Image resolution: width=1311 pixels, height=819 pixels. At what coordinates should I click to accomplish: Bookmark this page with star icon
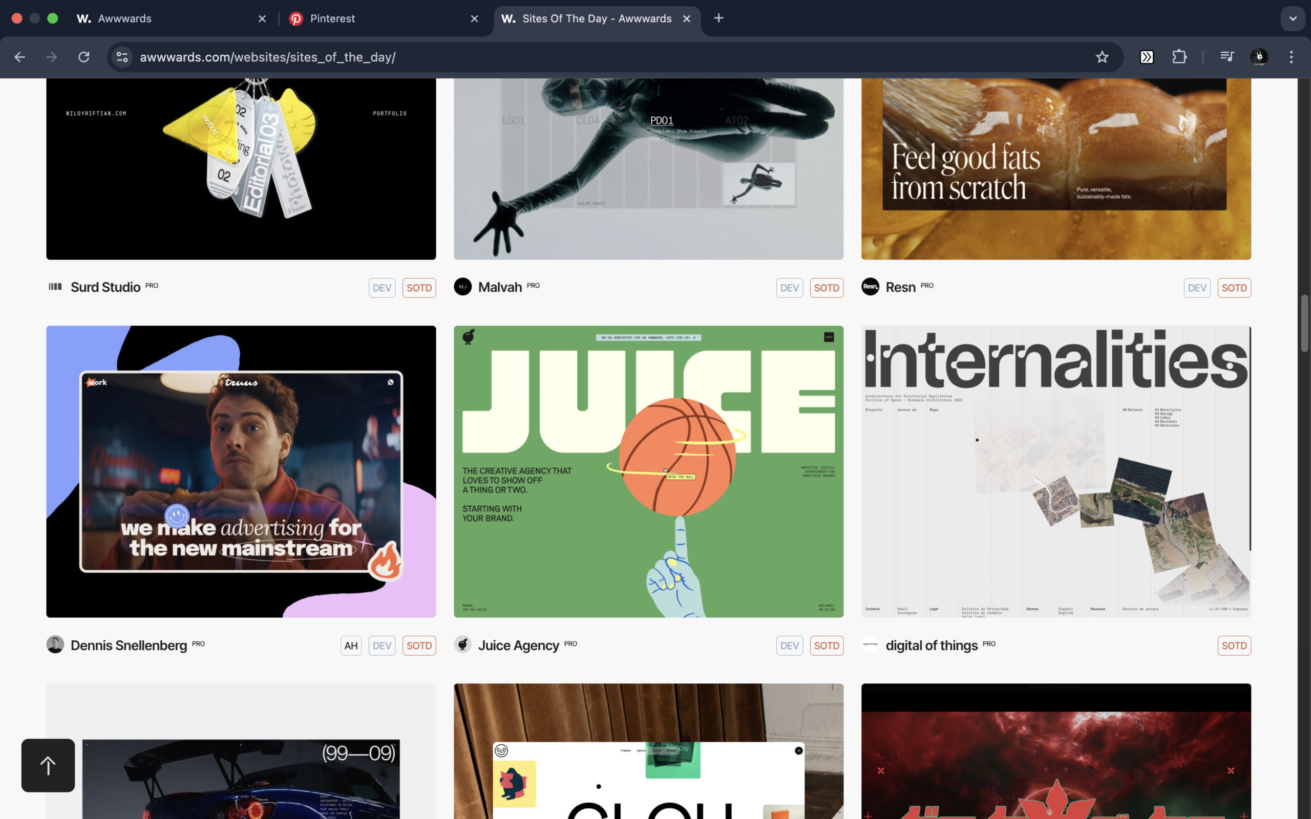click(x=1102, y=57)
